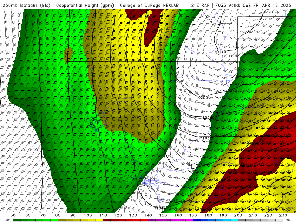Click the 50 kts color bar label
This screenshot has height=222, width=296.
tap(13, 215)
